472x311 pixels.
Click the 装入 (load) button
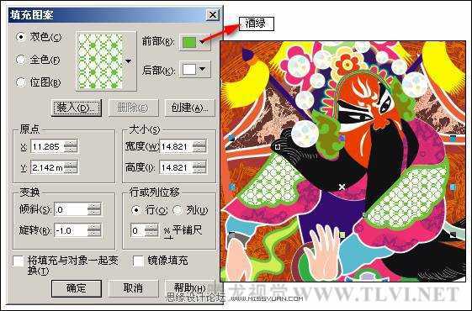point(77,108)
